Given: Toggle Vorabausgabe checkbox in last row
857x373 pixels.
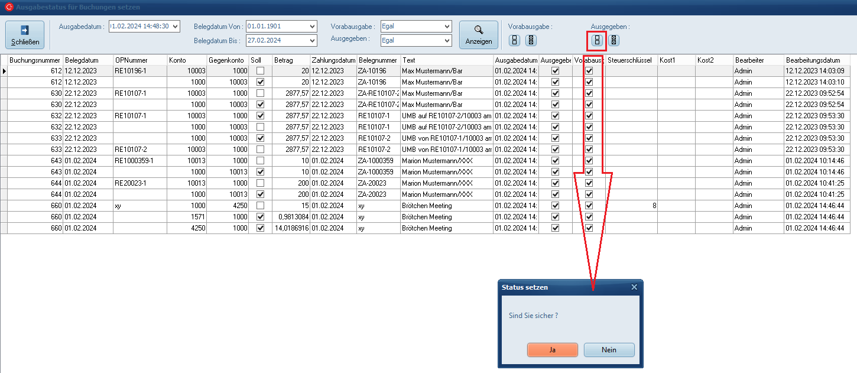Looking at the screenshot, I should tap(589, 228).
